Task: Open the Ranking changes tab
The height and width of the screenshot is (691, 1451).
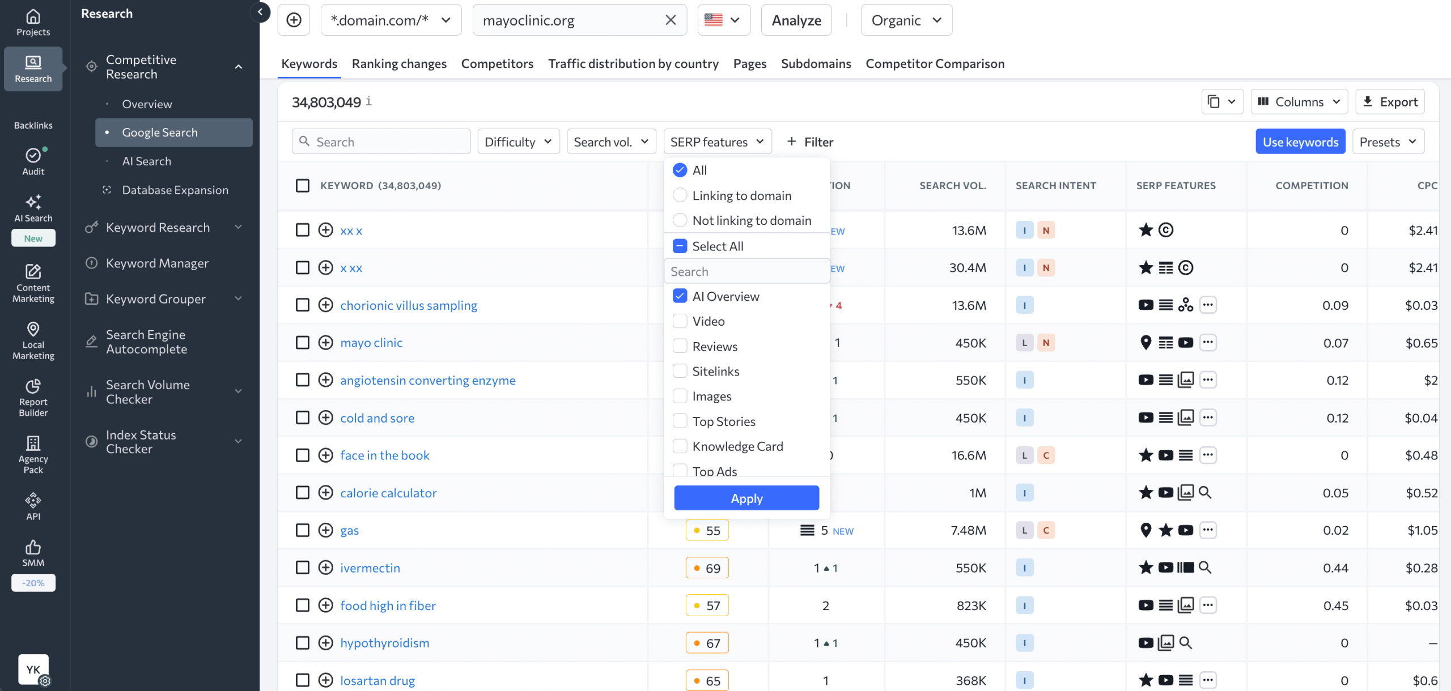Action: 399,63
